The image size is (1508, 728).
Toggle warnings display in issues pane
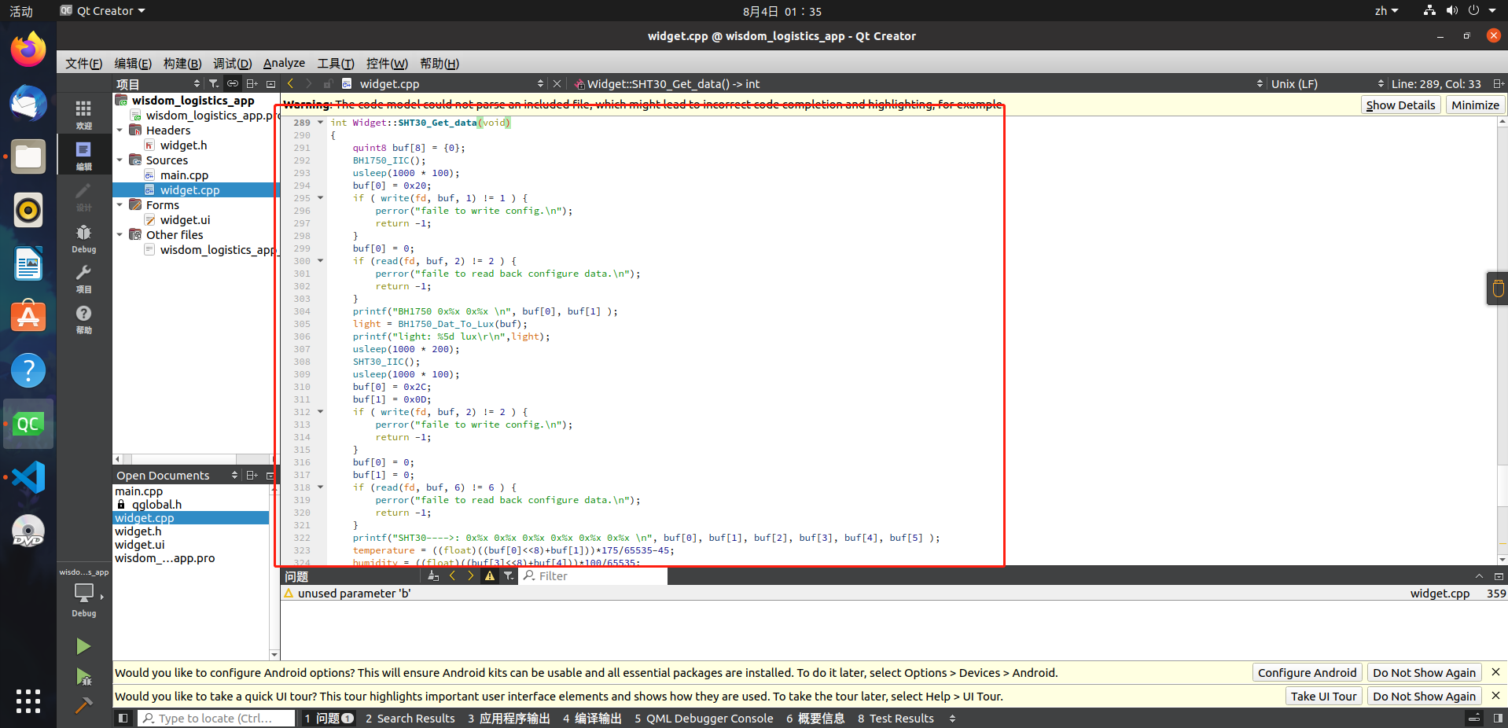point(490,575)
